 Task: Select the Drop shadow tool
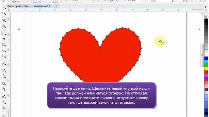pos(4,84)
